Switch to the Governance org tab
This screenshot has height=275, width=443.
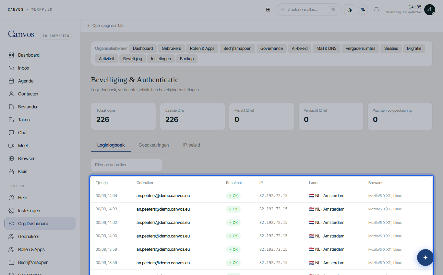tap(271, 49)
